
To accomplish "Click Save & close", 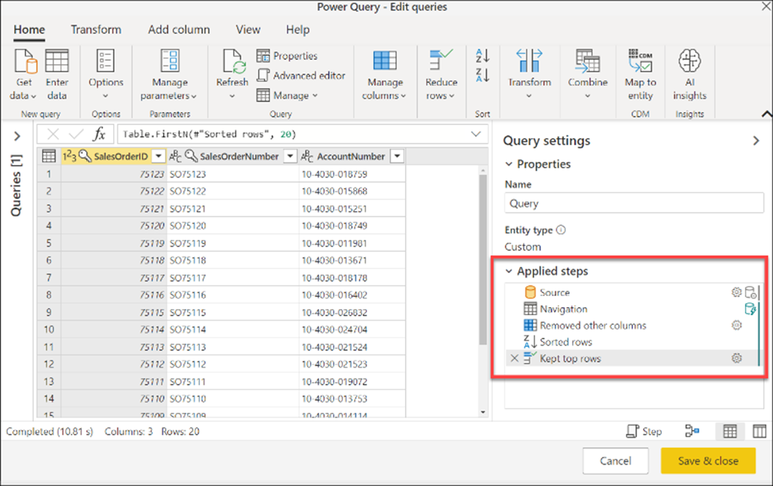I will (x=708, y=461).
